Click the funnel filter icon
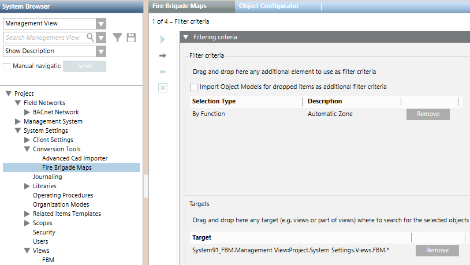 (117, 38)
